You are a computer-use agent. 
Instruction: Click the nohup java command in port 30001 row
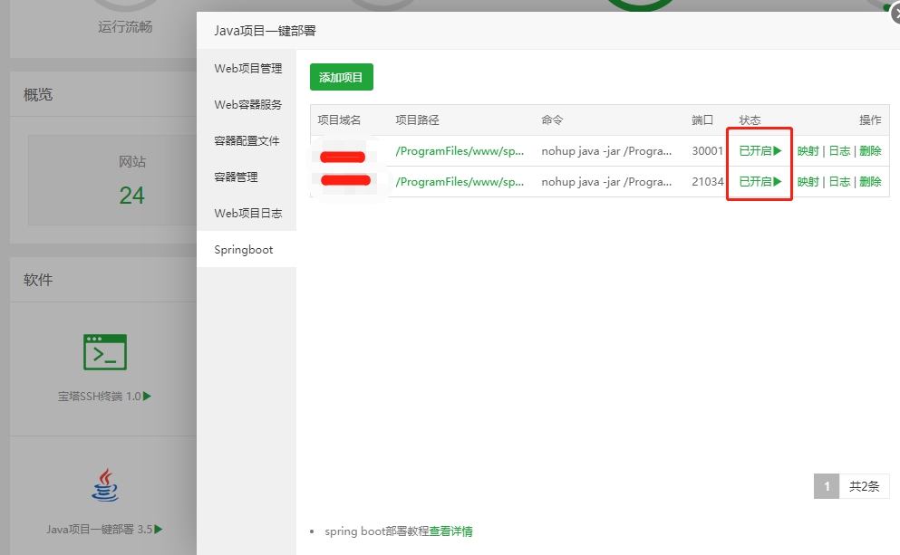click(x=606, y=151)
